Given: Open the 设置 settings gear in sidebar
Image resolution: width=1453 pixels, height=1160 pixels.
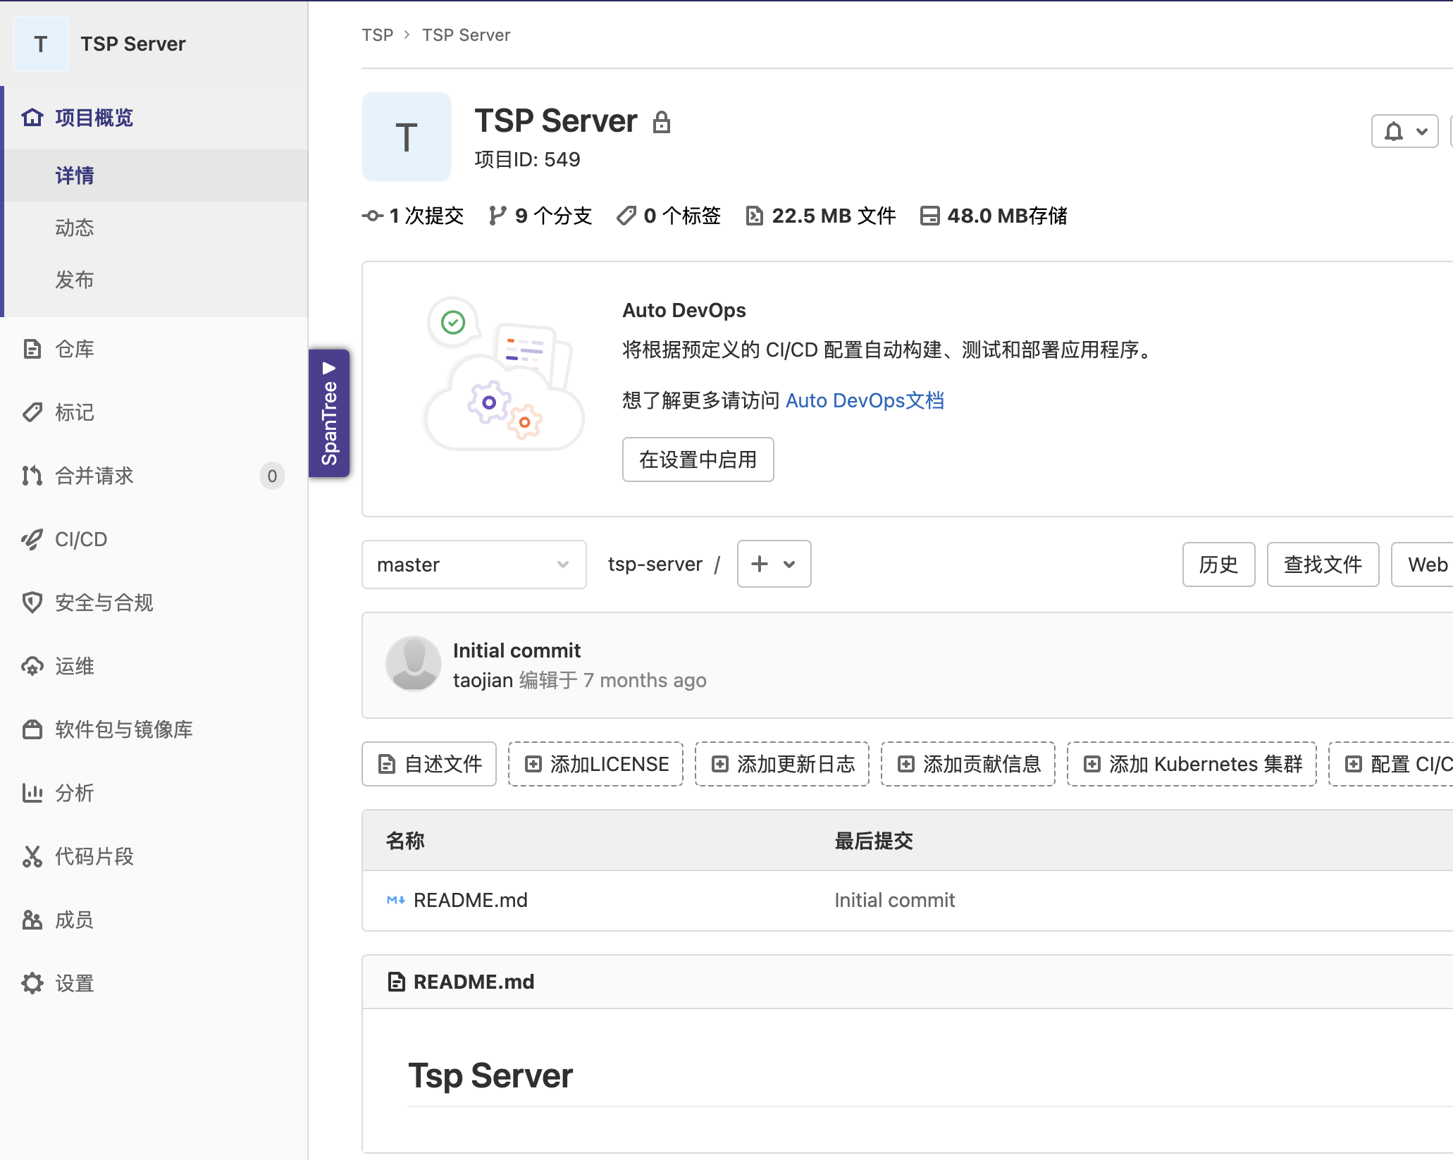Looking at the screenshot, I should [x=74, y=982].
